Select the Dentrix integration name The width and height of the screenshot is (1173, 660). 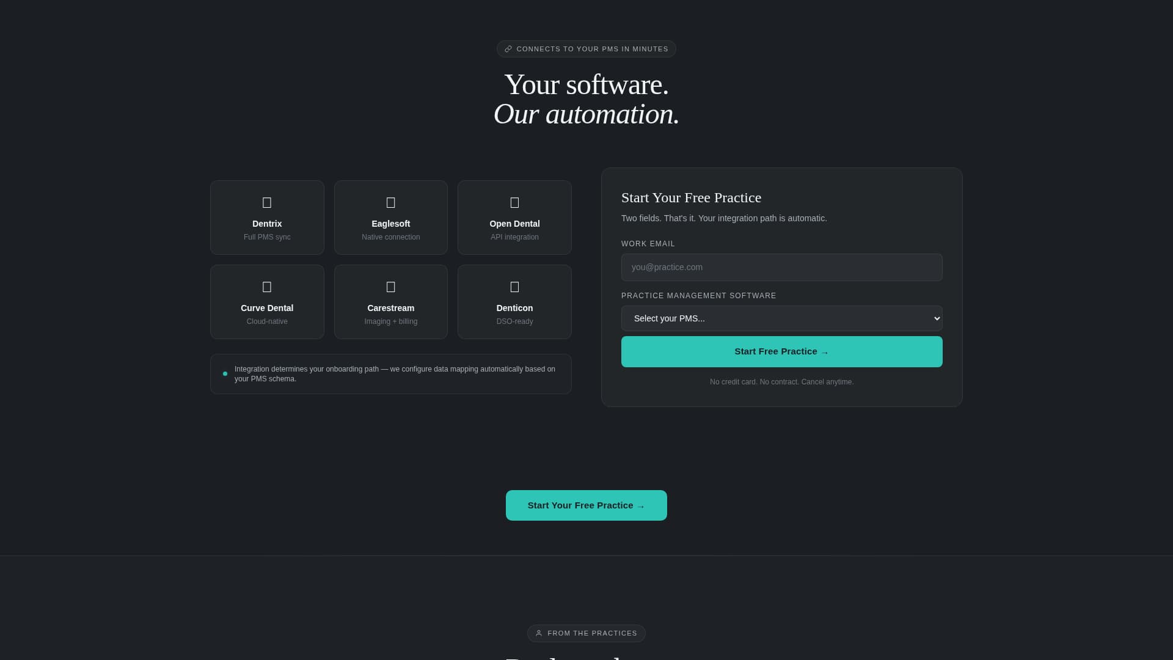pyautogui.click(x=267, y=224)
